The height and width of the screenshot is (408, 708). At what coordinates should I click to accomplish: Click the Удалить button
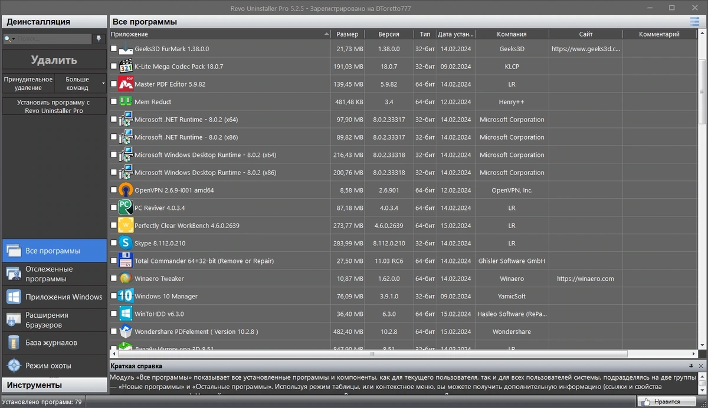54,60
